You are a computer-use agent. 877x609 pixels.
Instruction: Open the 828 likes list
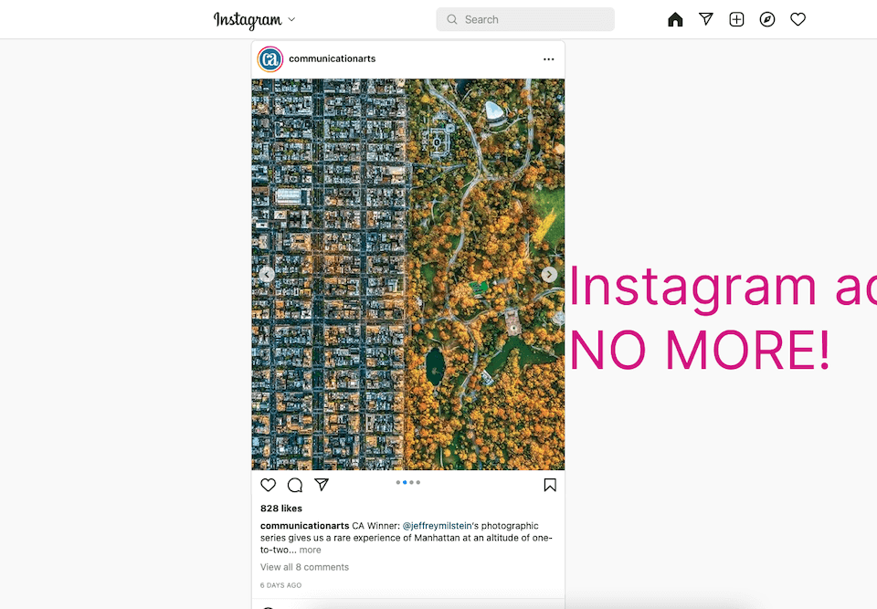tap(281, 509)
